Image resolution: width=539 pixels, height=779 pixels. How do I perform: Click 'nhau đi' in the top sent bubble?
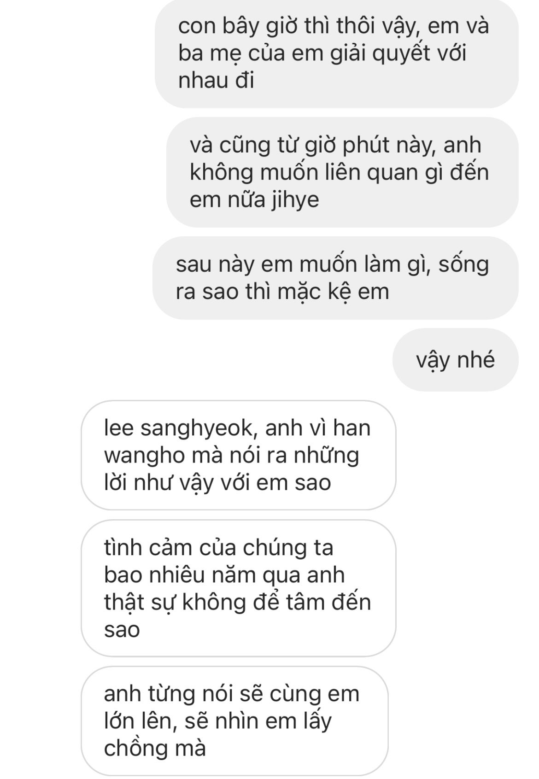click(216, 81)
